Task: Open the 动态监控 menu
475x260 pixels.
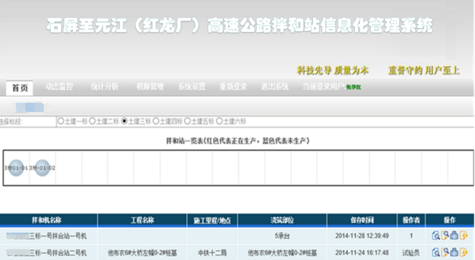Action: [59, 87]
